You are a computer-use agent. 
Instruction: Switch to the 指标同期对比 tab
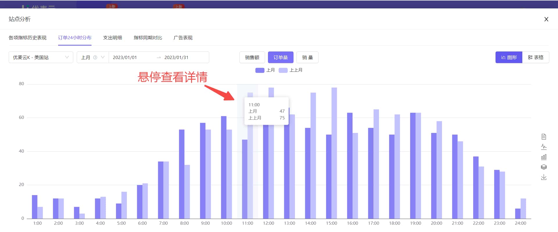click(x=148, y=38)
